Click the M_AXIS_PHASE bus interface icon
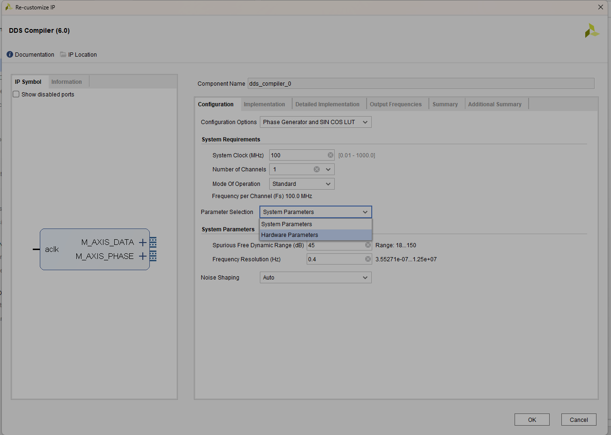 [x=153, y=256]
